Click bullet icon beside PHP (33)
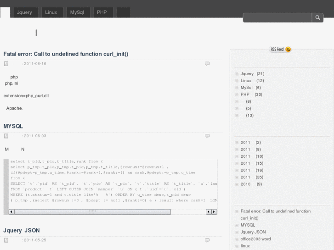 coord(237,94)
